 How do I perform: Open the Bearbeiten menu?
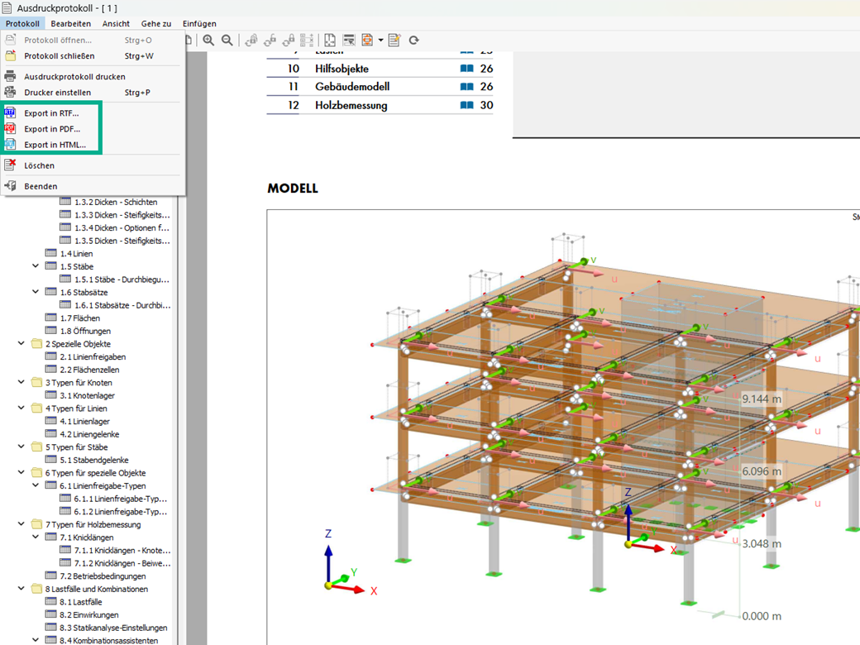(x=70, y=24)
